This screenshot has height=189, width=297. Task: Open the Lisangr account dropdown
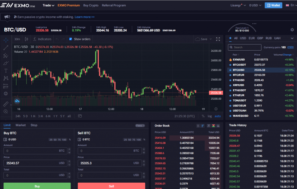pos(238,5)
